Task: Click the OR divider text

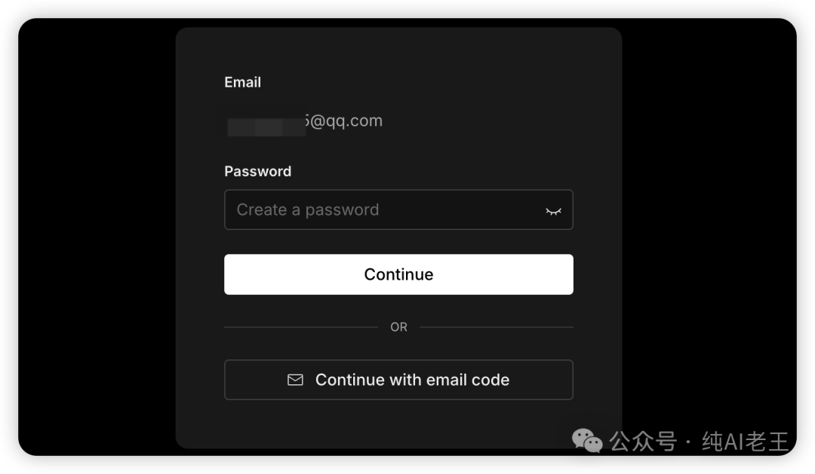Action: 398,327
